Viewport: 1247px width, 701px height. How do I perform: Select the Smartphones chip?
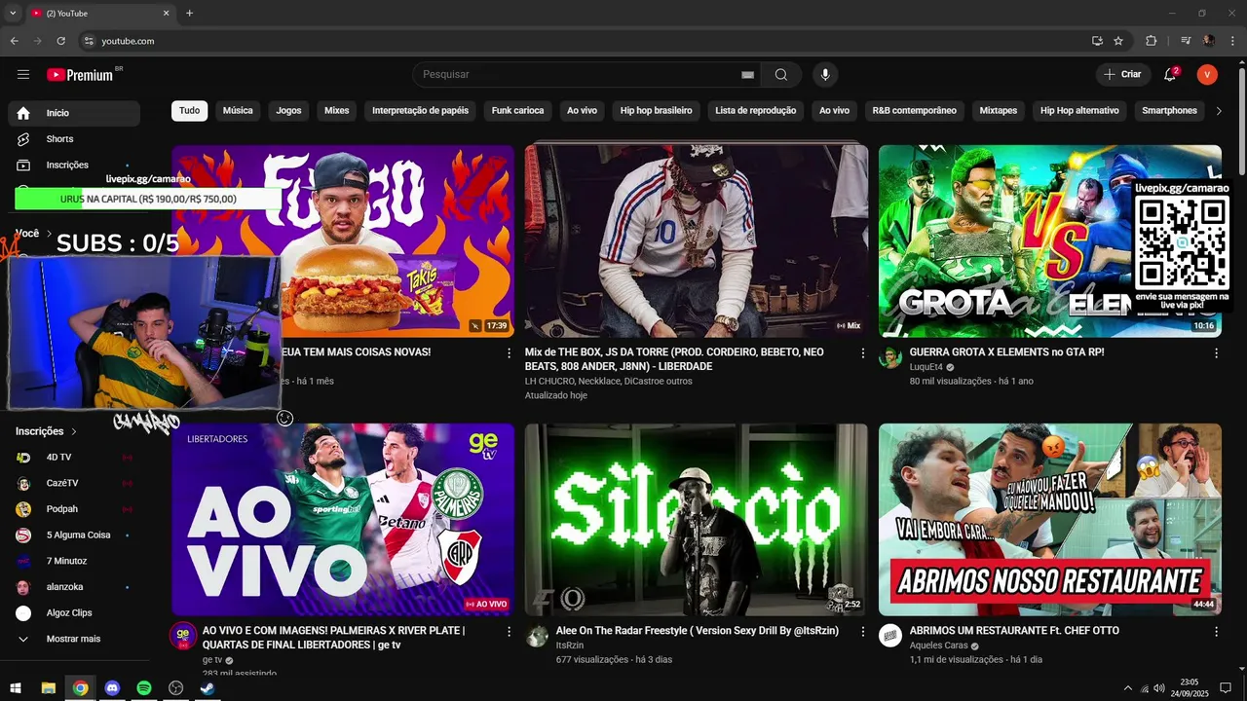(x=1169, y=111)
